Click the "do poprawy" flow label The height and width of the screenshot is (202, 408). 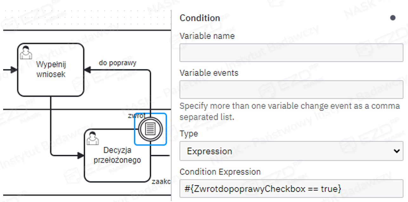point(118,63)
